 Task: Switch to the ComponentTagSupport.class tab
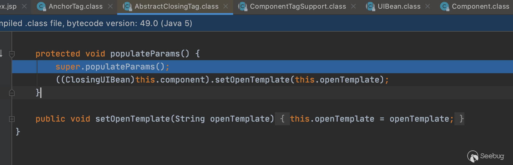pos(298,7)
